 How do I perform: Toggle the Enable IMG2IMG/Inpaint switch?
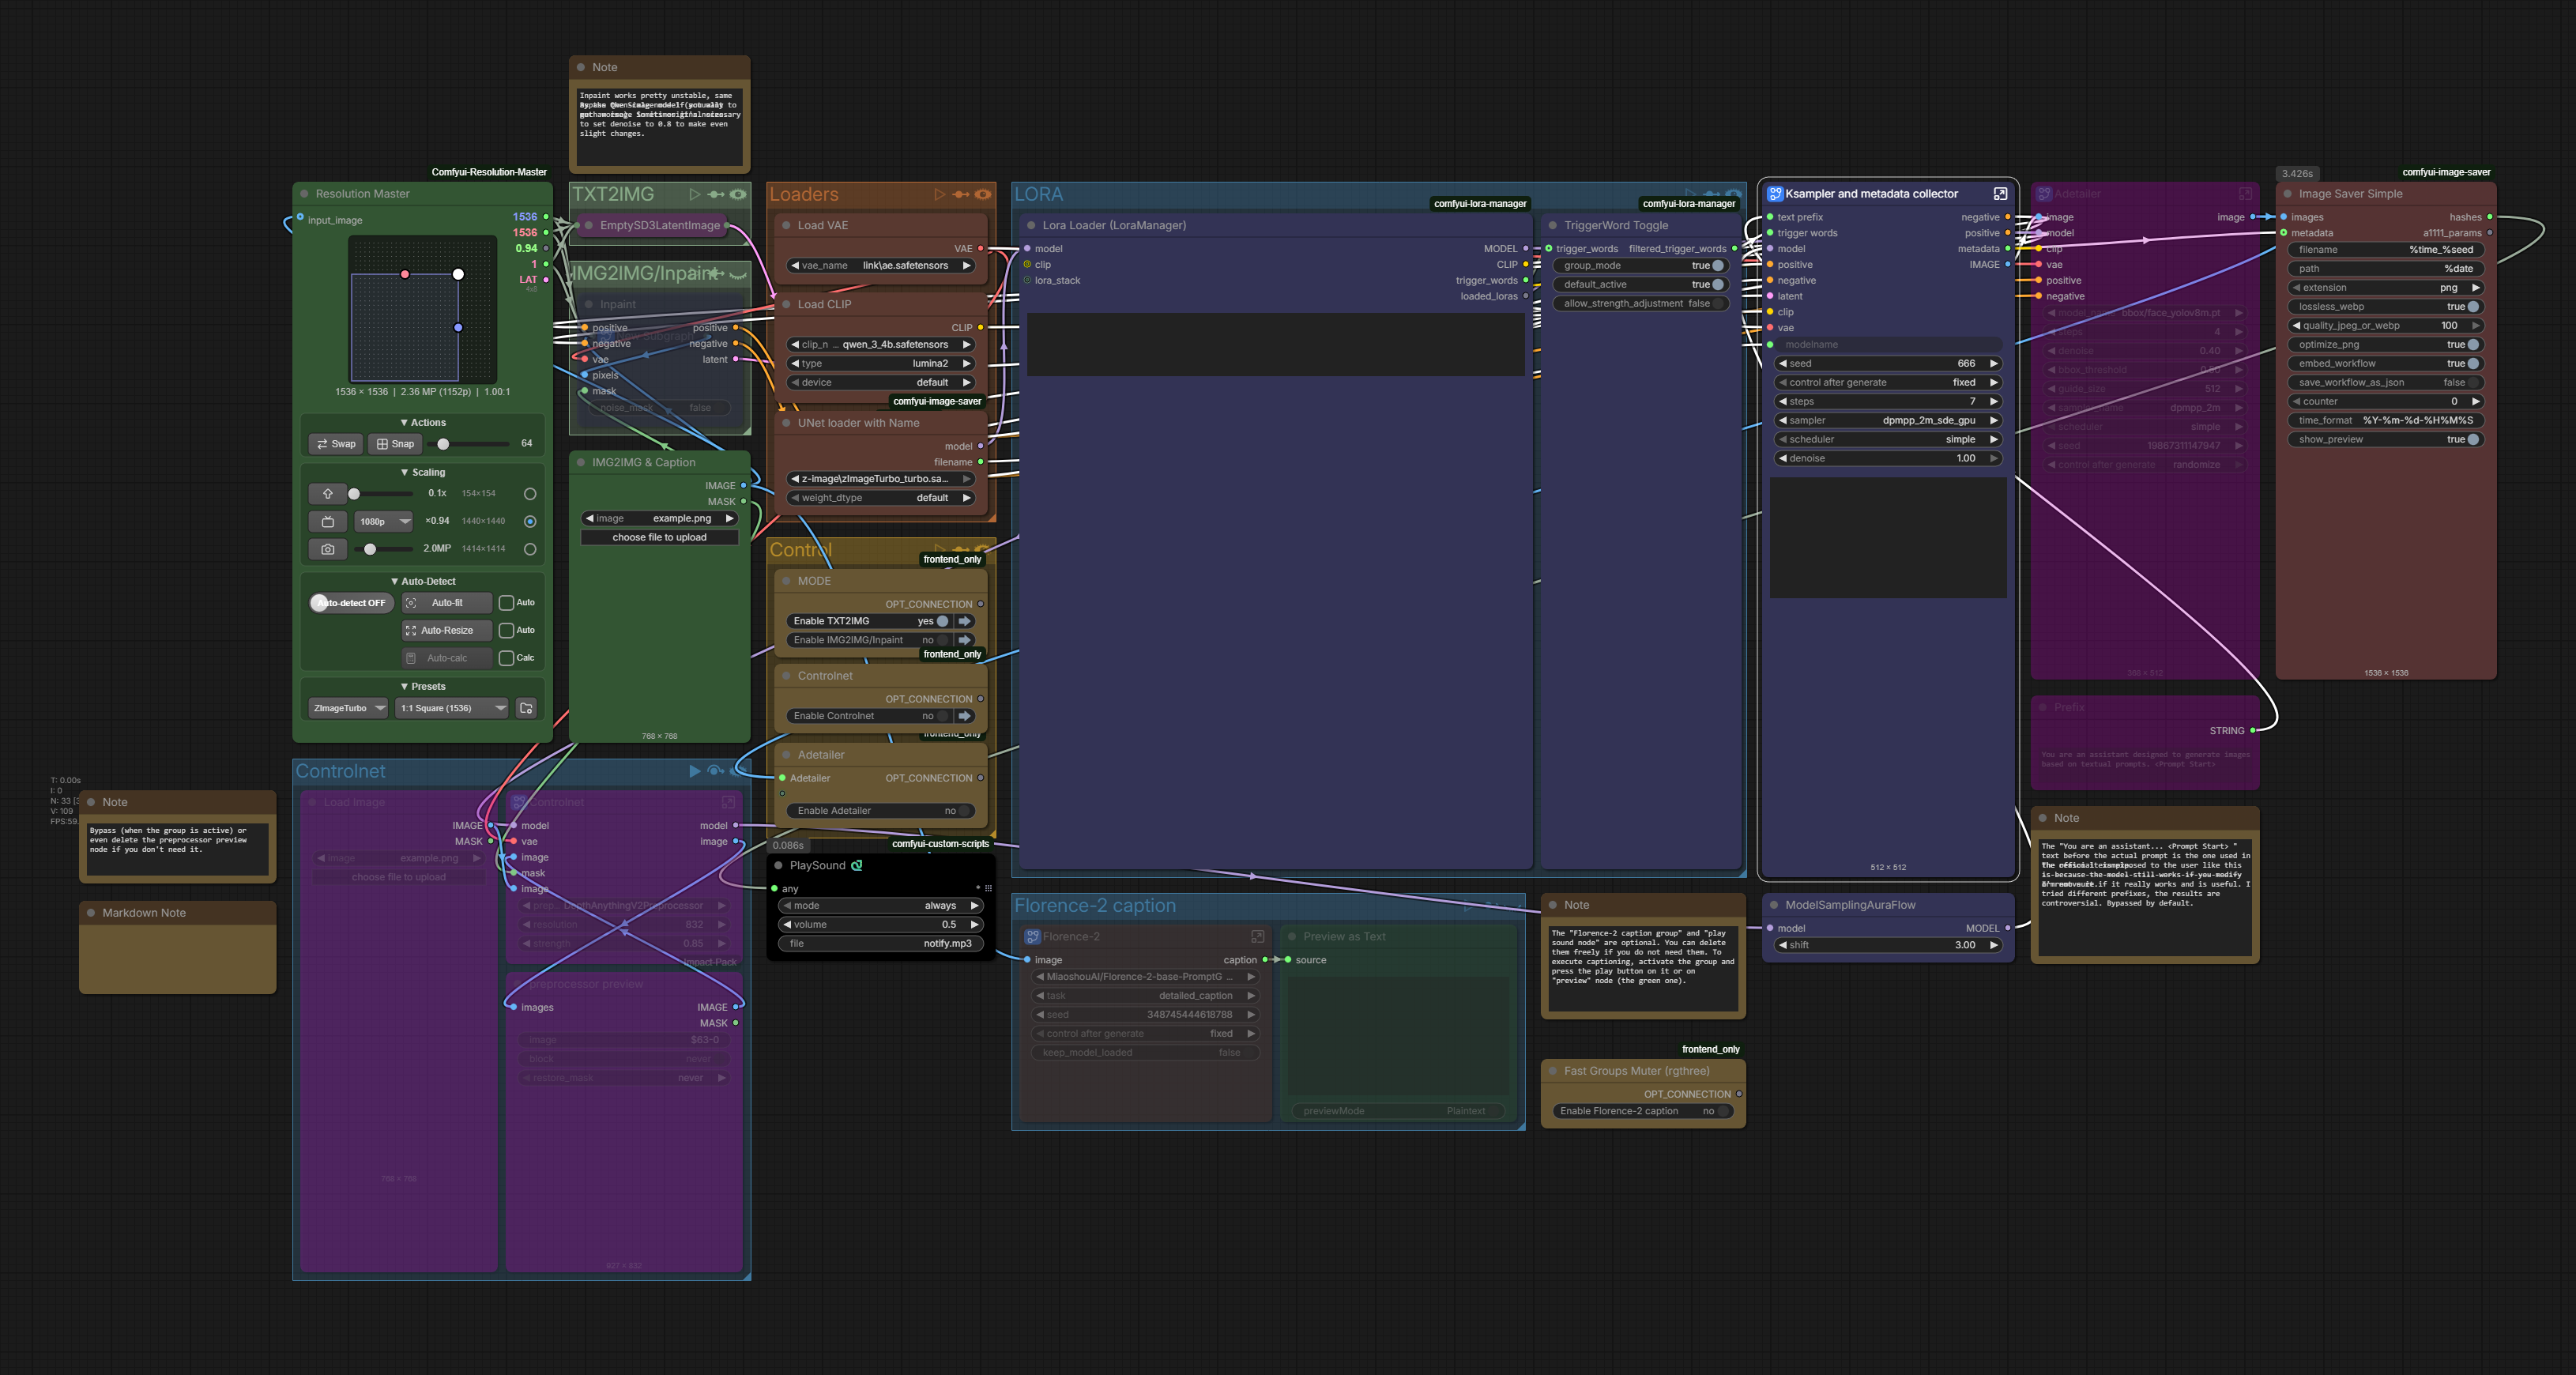pos(942,640)
